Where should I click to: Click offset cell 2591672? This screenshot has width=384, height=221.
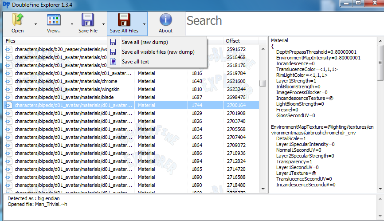(x=236, y=49)
